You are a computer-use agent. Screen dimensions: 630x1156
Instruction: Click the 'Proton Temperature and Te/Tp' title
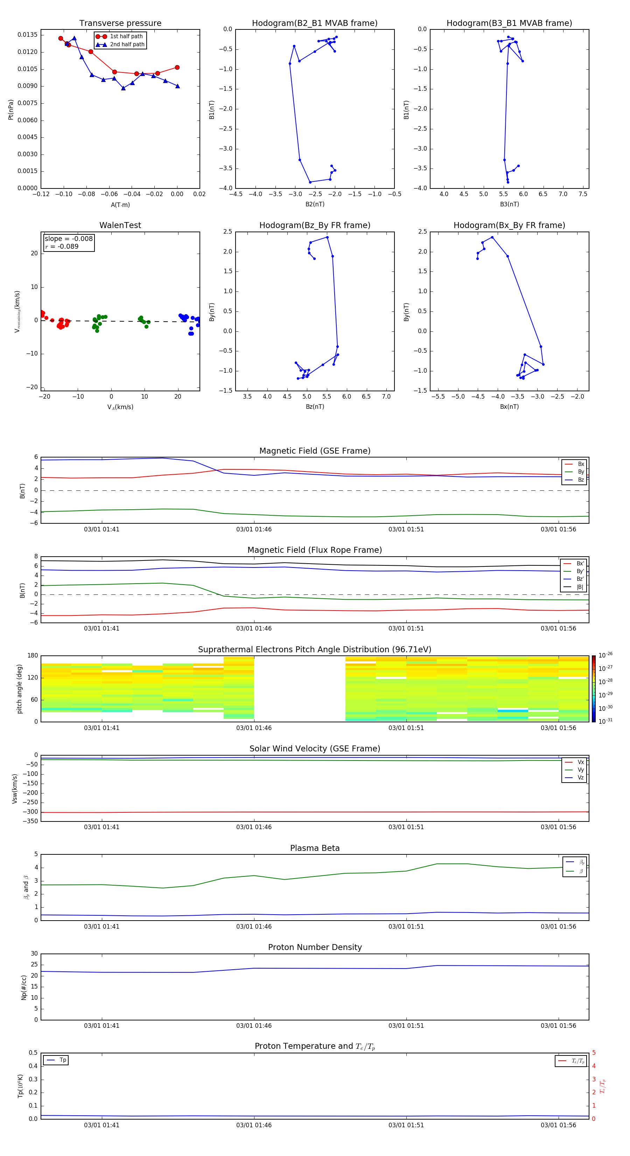[315, 1046]
